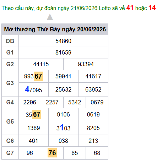Select G2 result 44115
This screenshot has width=157, height=161.
coord(41,64)
